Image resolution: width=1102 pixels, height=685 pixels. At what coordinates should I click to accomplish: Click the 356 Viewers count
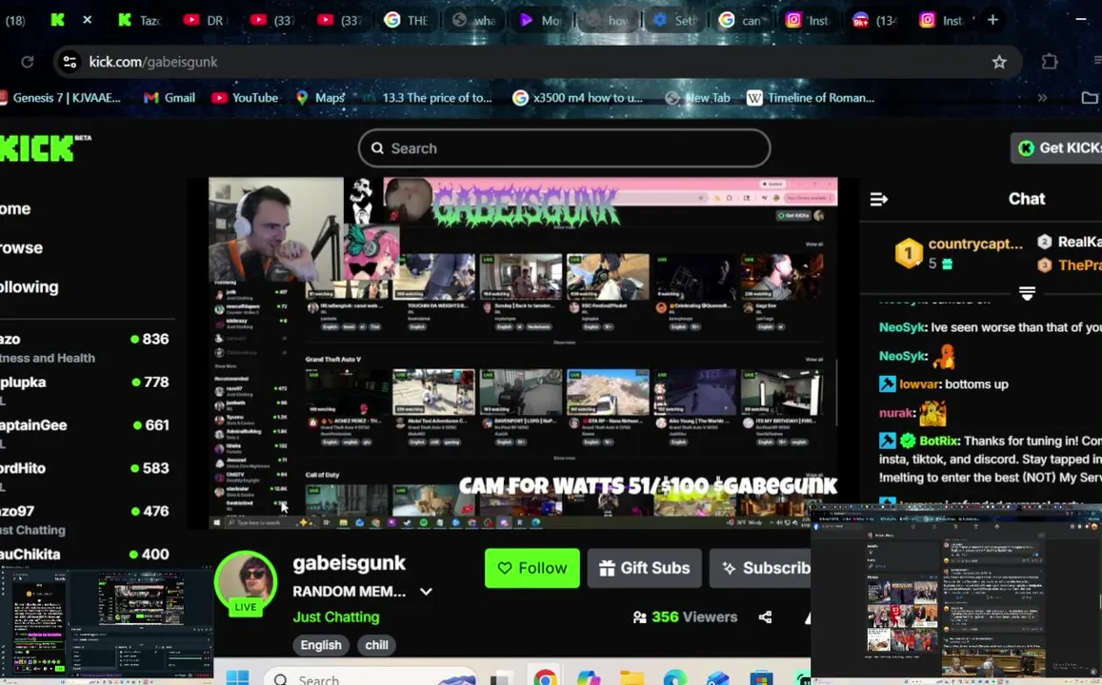pyautogui.click(x=685, y=616)
